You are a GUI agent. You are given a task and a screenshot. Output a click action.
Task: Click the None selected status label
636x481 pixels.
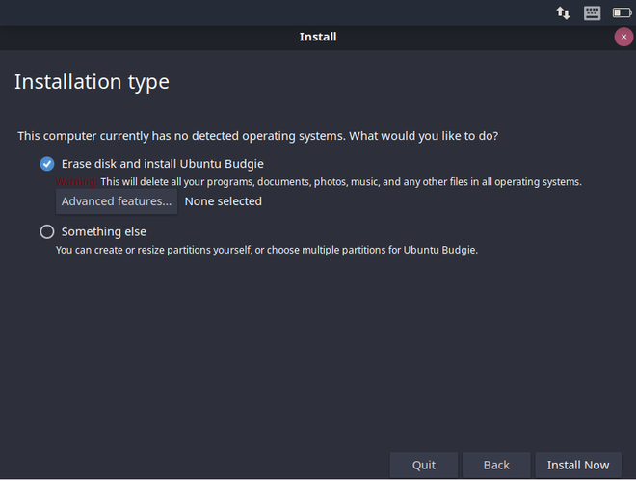click(x=224, y=201)
